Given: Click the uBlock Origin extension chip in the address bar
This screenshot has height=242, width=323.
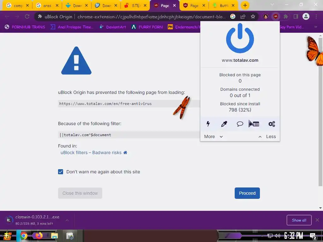Looking at the screenshot, I should point(55,17).
